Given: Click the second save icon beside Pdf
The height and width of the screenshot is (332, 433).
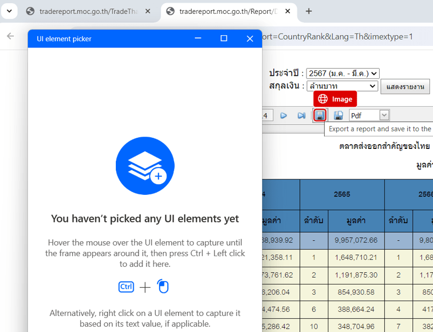Looking at the screenshot, I should click(338, 115).
